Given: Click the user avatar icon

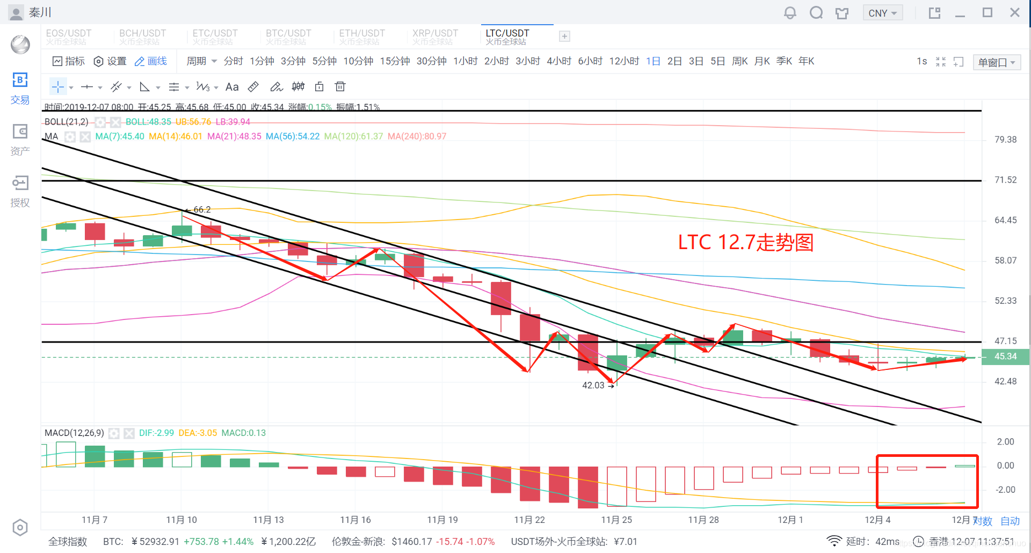Looking at the screenshot, I should coord(16,13).
